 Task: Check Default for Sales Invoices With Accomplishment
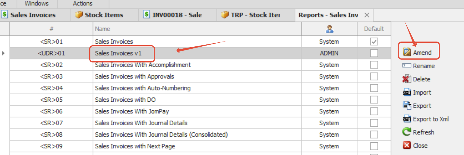374,65
